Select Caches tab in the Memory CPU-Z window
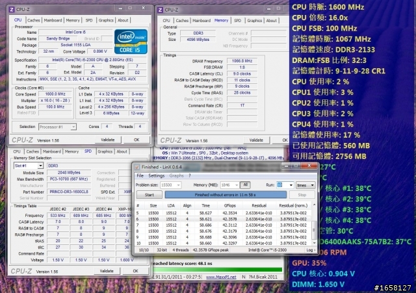The image size is (416, 293). pyautogui.click(x=182, y=20)
